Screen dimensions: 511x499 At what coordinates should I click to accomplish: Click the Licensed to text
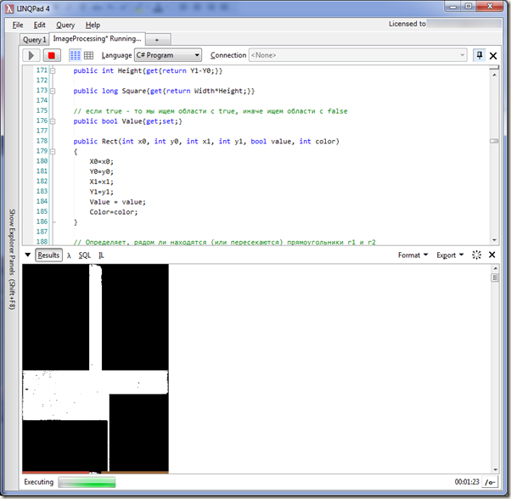tap(407, 24)
